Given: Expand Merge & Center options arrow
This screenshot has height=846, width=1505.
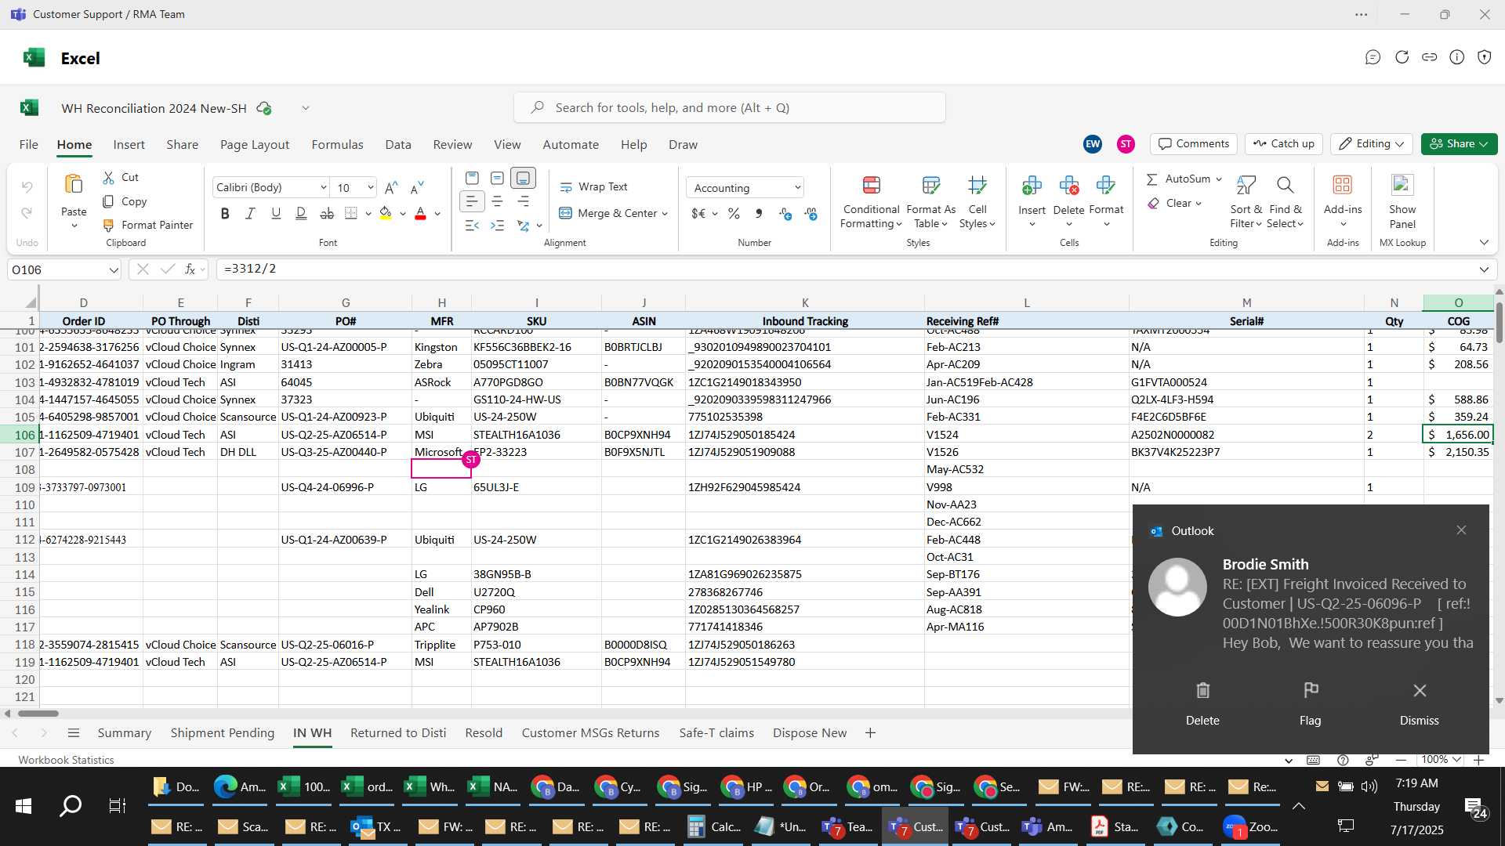Looking at the screenshot, I should pos(665,214).
